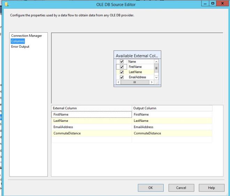Click the vertical scrollbar thumb in columns list

coord(156,69)
